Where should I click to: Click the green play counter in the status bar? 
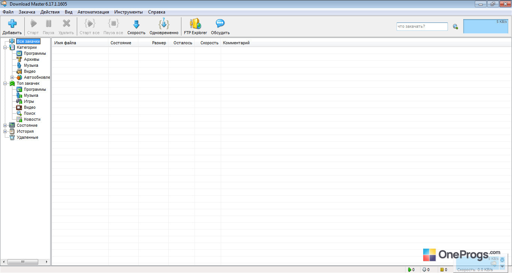411,270
